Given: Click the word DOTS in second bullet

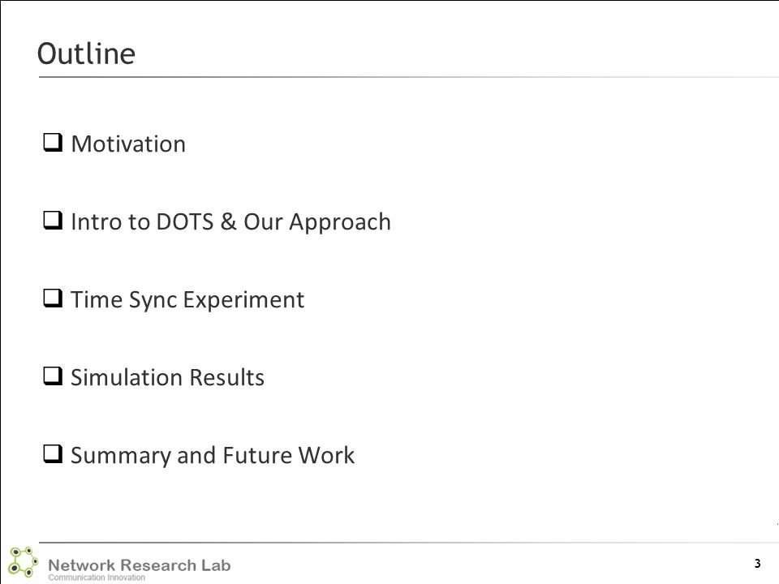Looking at the screenshot, I should (x=185, y=222).
